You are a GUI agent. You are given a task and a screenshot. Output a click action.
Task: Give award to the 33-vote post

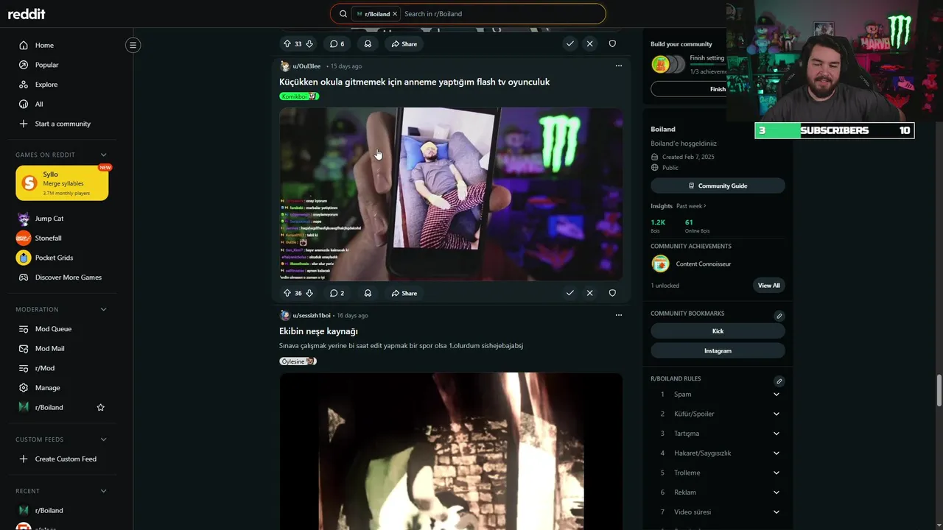click(x=368, y=44)
